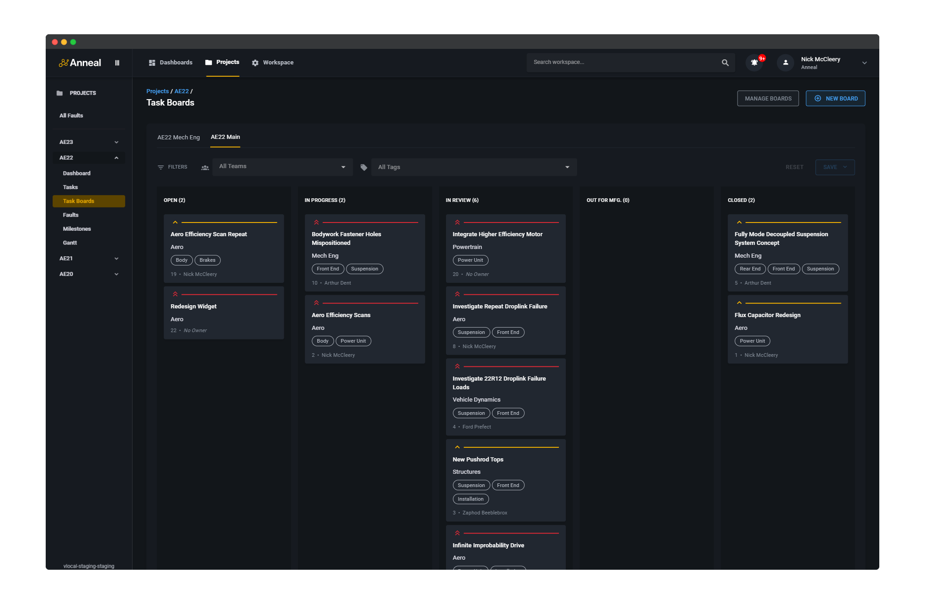Select the Power Unit tag on Flux Capacitor Redesign
This screenshot has width=925, height=604.
752,341
